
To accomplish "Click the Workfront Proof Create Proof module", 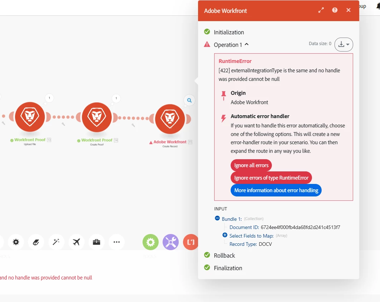I will pos(97,117).
